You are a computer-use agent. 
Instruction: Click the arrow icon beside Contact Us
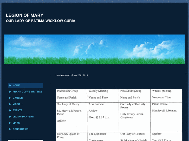[10, 129]
